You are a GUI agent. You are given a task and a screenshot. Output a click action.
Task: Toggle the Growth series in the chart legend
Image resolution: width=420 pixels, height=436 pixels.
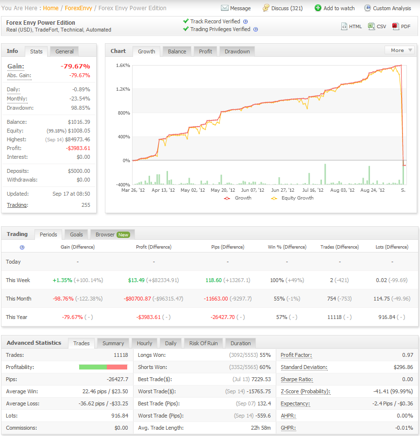tap(238, 198)
